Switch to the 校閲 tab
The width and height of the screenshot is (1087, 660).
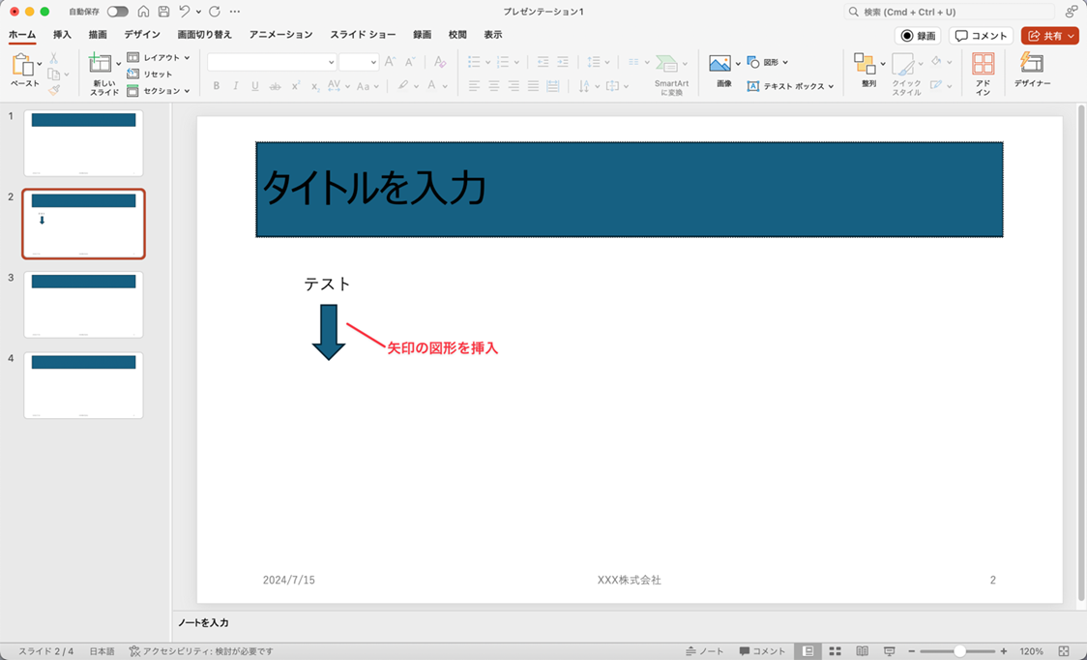pos(457,35)
